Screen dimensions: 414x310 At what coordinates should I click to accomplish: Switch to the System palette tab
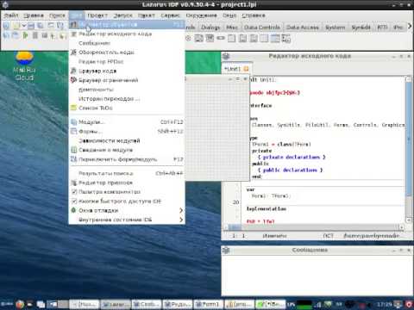pyautogui.click(x=336, y=28)
